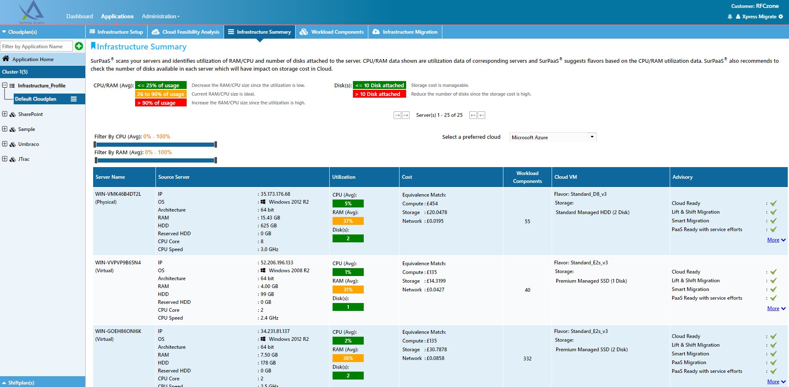The image size is (789, 387).
Task: Select the Infrastructure Summary tab
Action: coord(260,32)
